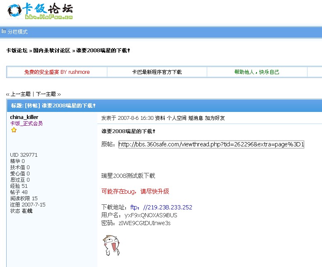This screenshot has height=267, width=322.
Task: Go to 下一主题 next thread
Action: pyautogui.click(x=46, y=94)
